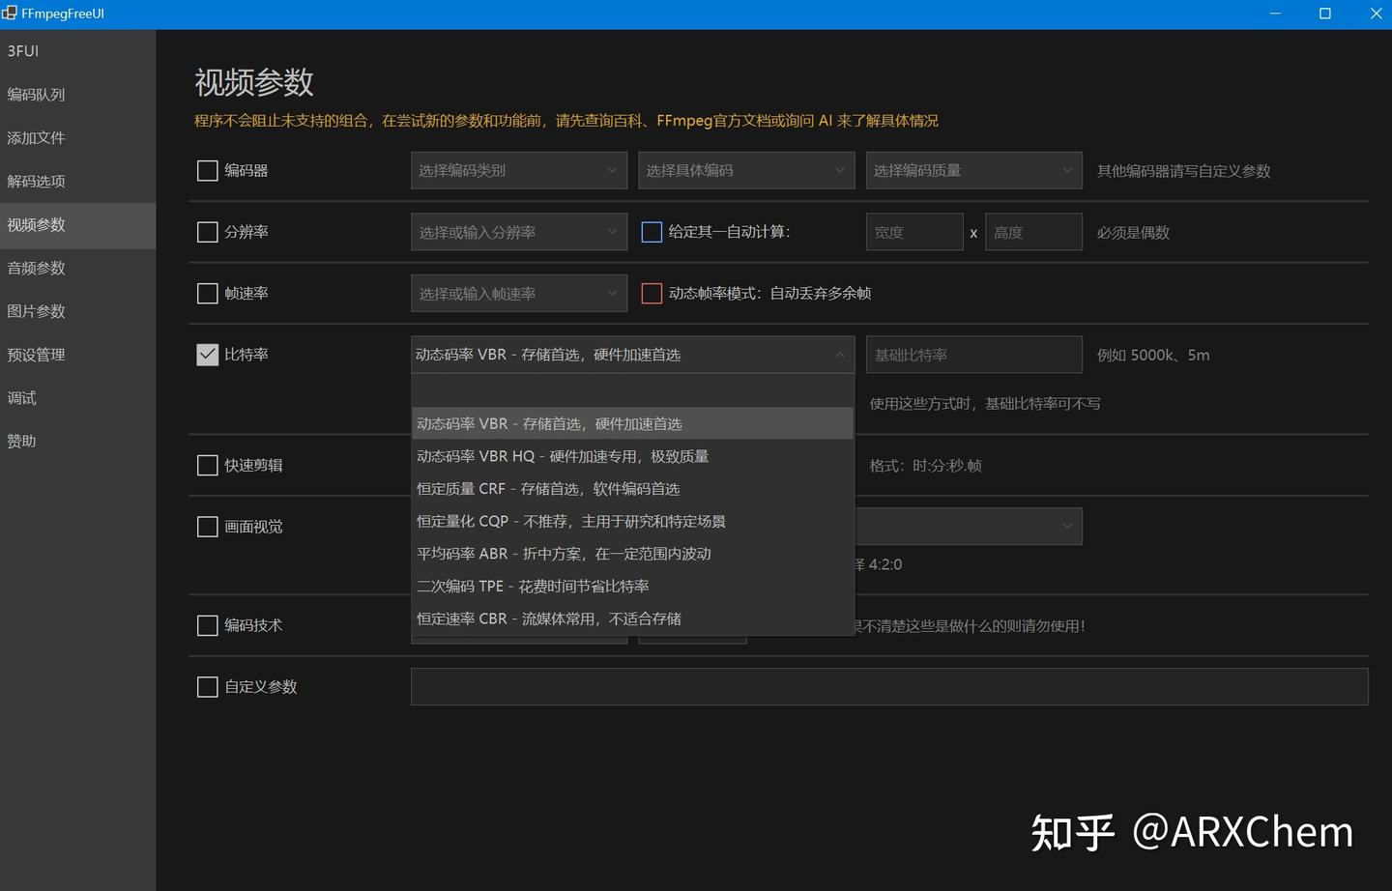Screen dimensions: 1392x891
Task: Open the 解码选项 section
Action: 34,181
